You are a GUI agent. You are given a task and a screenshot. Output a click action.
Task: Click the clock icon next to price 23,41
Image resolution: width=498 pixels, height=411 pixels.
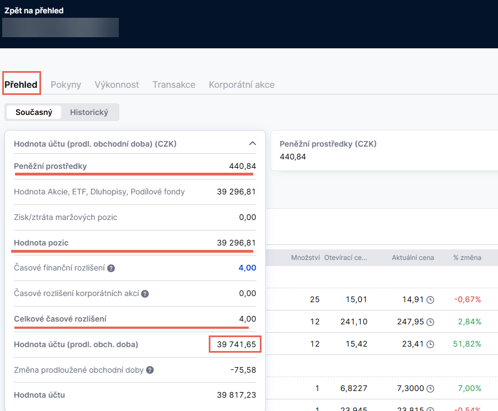pos(430,344)
